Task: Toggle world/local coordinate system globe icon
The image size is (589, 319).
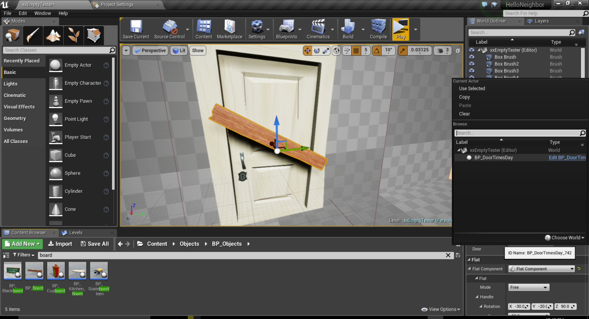Action: coord(337,51)
